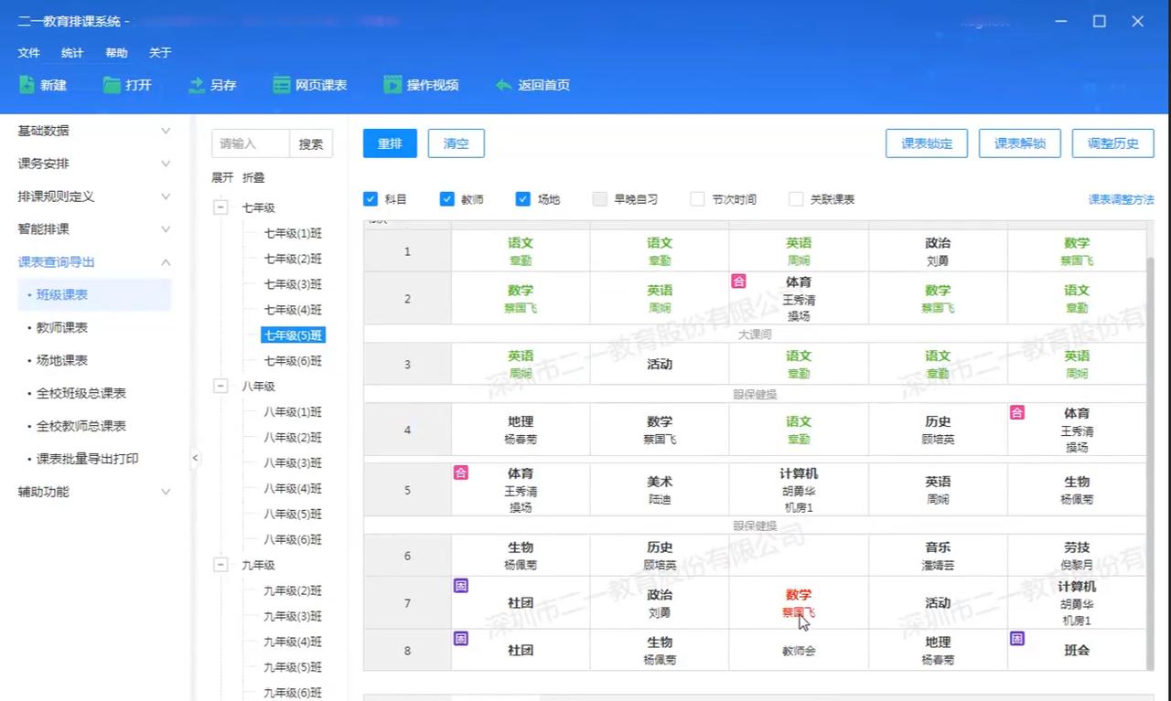Click the purple 固 badge on period 7 社团

point(461,586)
